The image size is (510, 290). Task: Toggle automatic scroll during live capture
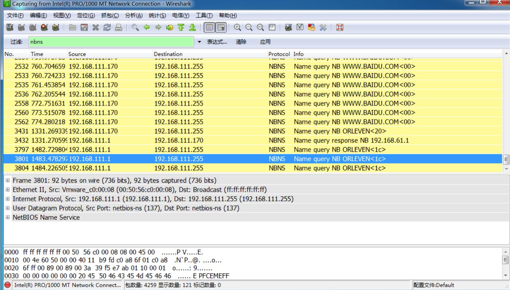pyautogui.click(x=222, y=27)
